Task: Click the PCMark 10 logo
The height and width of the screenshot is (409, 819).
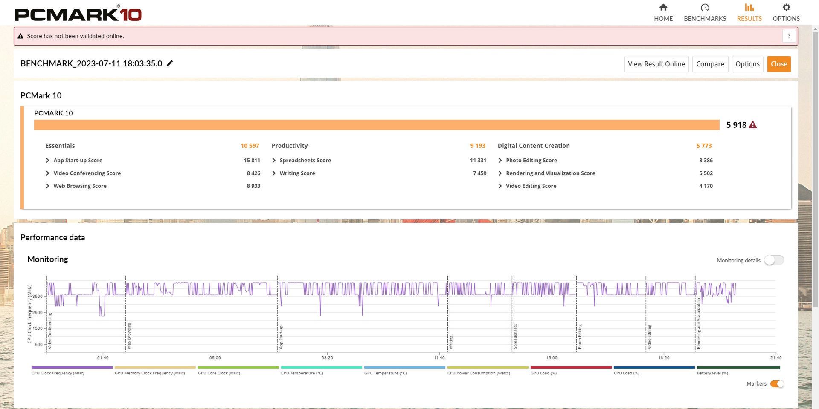Action: pos(78,13)
